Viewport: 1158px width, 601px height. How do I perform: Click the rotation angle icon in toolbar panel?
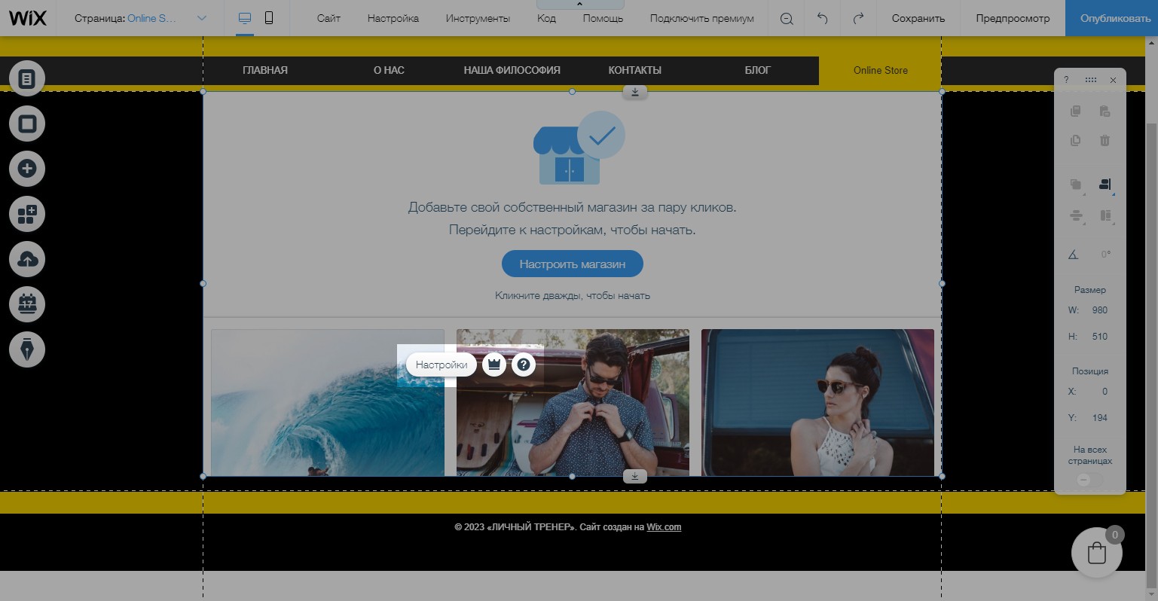1074,255
